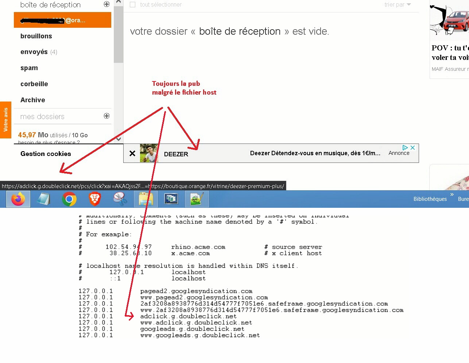469x363 pixels.
Task: Click the DEEZER advertiser name
Action: pyautogui.click(x=176, y=154)
